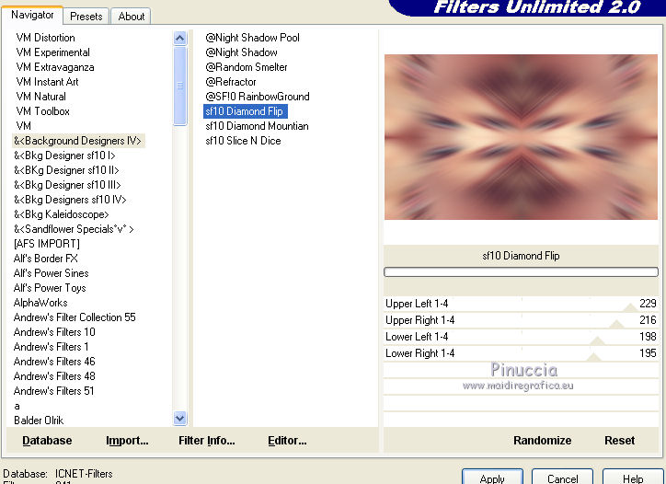Choose Alf's Power Toys category
Image resolution: width=666 pixels, height=484 pixels.
point(50,288)
